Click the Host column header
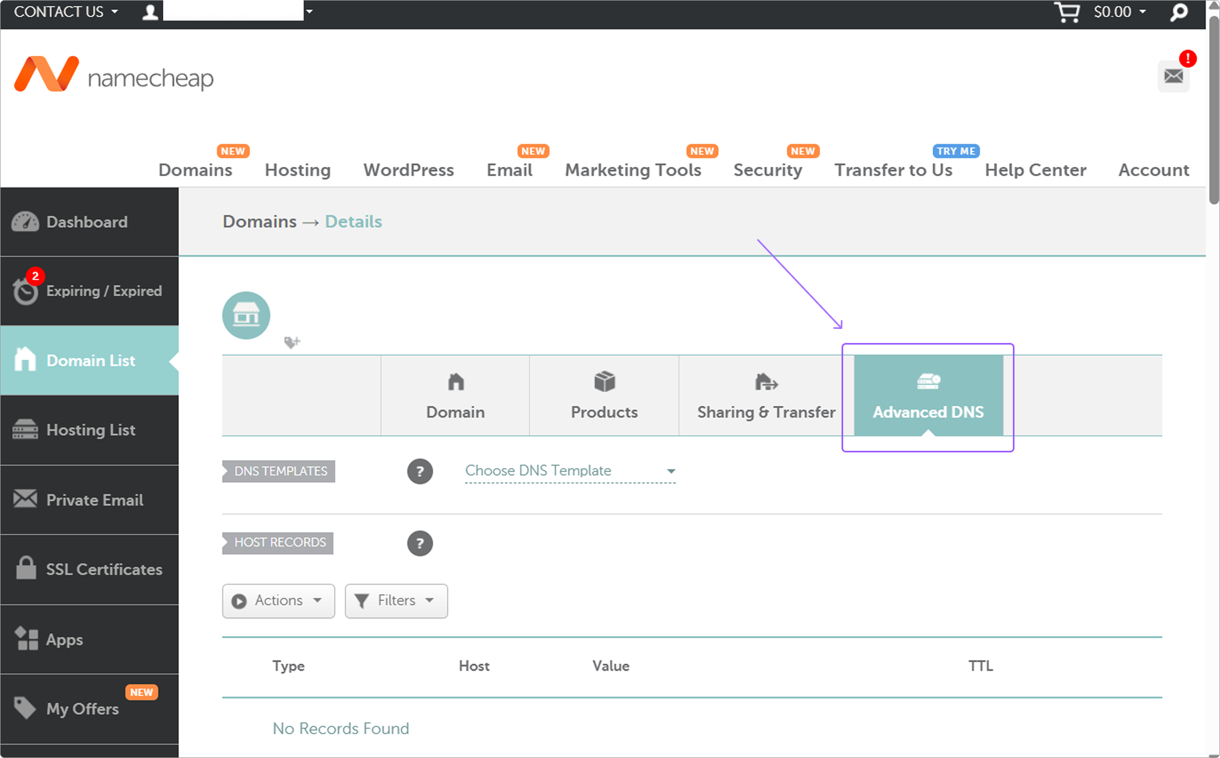 tap(474, 666)
